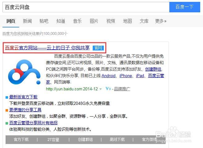203x148 pixels.
Task: Open the 品牌推广 link
Action: (122, 89)
